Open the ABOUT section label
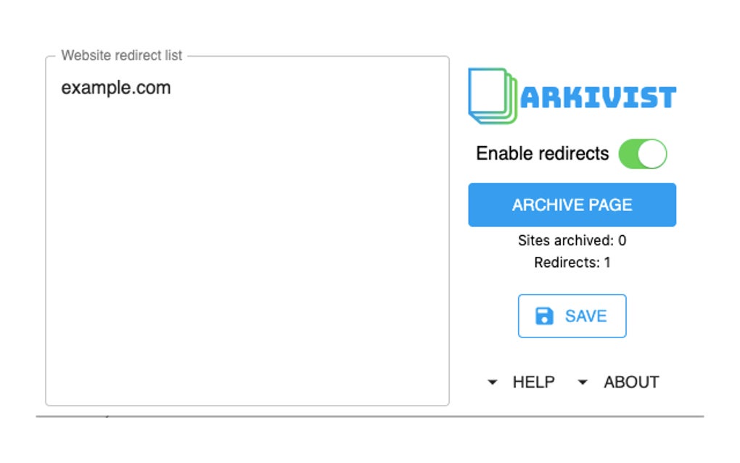Screen dimensions: 740x463 [x=631, y=382]
